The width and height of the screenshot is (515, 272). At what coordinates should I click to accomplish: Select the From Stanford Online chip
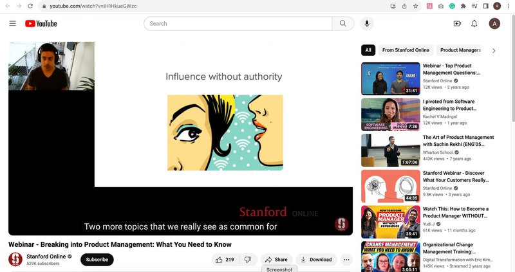(x=406, y=50)
